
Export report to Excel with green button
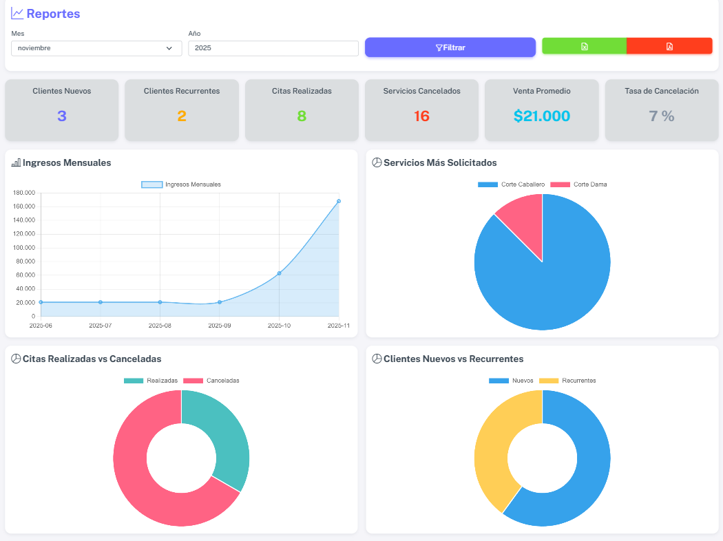click(584, 46)
